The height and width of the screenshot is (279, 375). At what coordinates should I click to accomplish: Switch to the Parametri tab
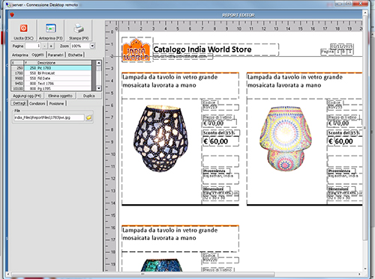click(55, 55)
